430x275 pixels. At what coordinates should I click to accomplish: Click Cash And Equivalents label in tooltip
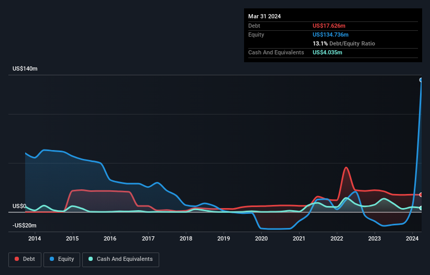276,52
